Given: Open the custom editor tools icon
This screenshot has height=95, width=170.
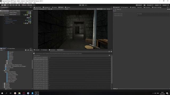Looking at the screenshot, I should click(x=19, y=5).
